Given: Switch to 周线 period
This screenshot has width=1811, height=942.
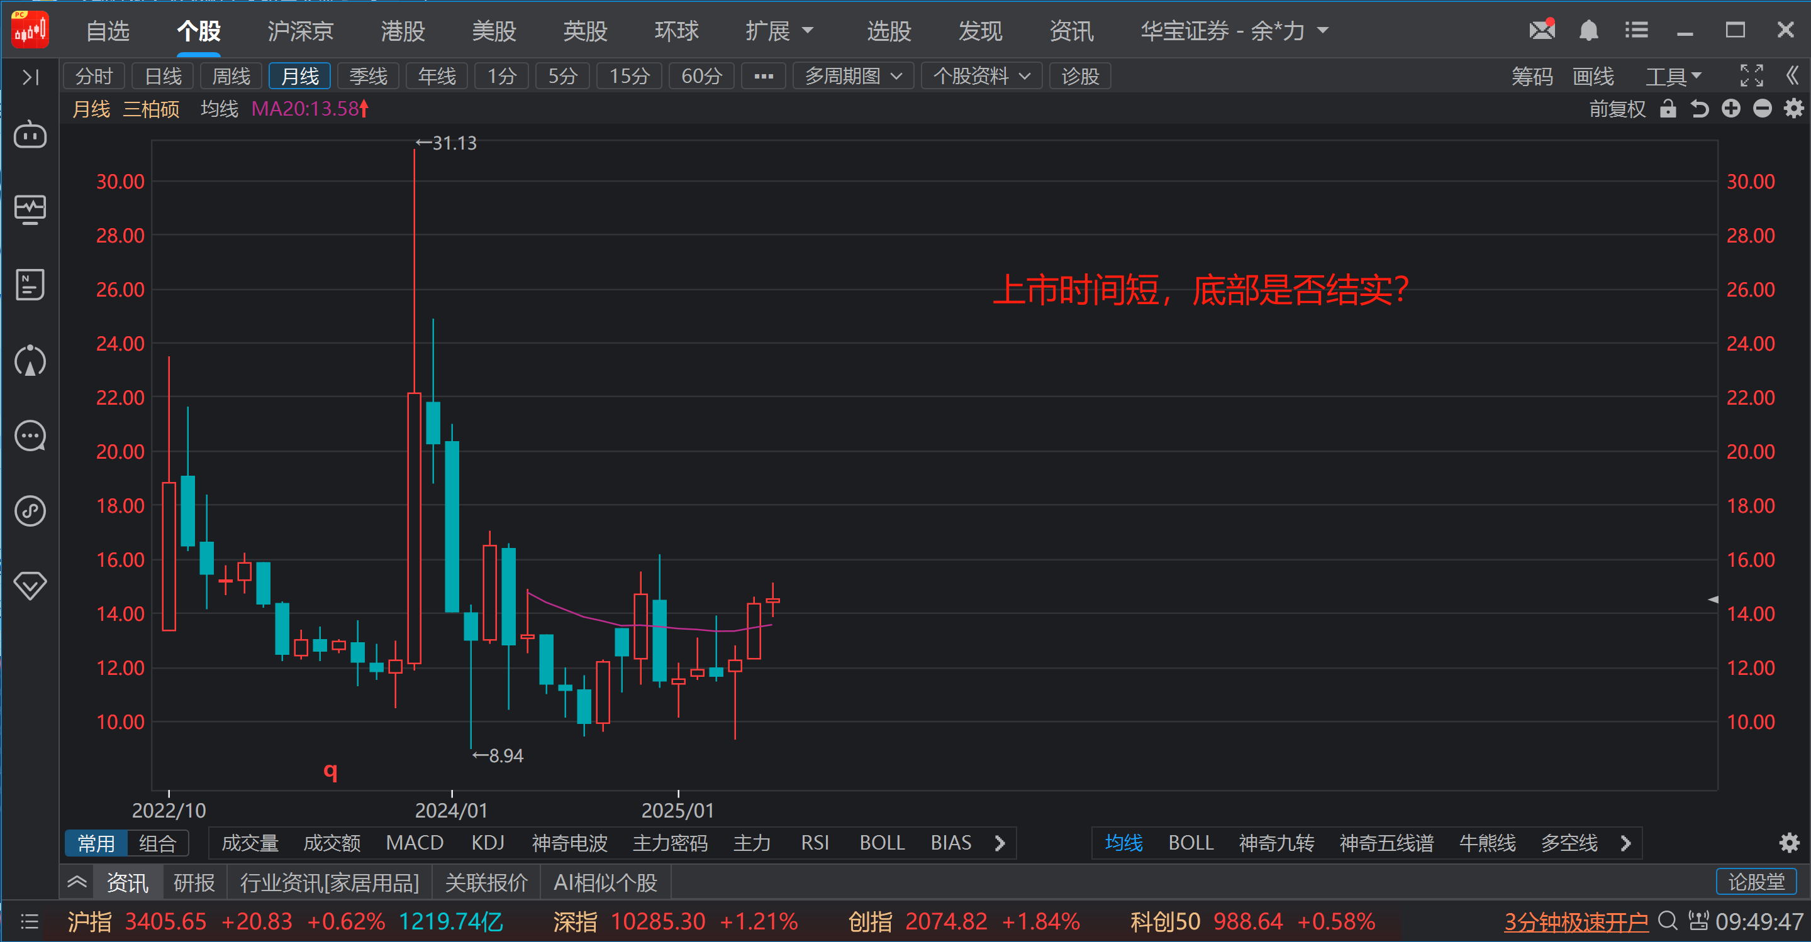Looking at the screenshot, I should [231, 76].
